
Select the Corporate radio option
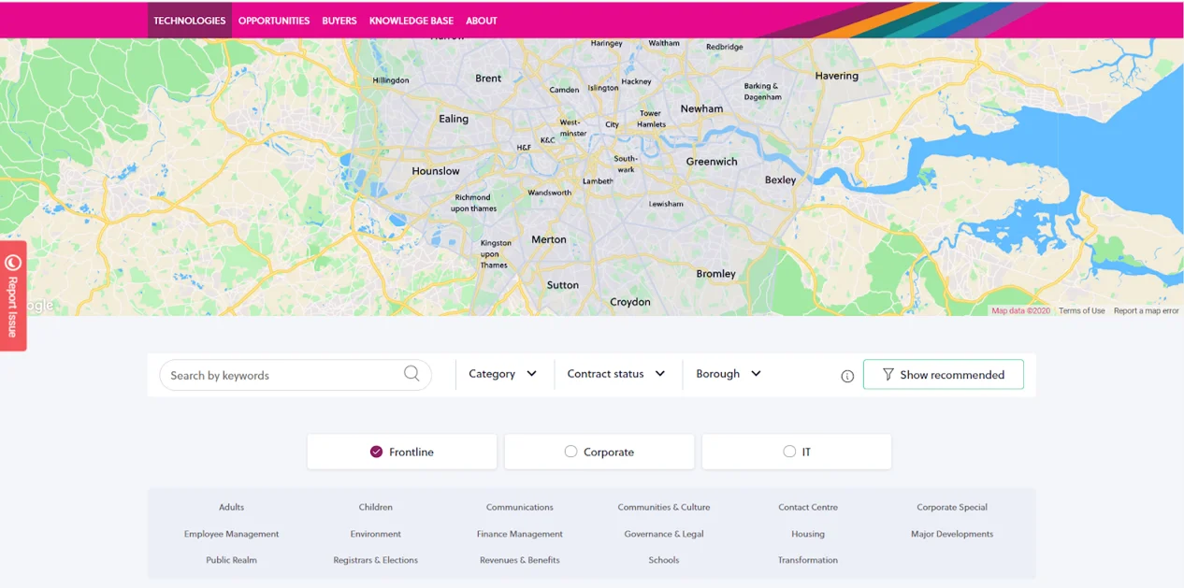click(x=599, y=452)
